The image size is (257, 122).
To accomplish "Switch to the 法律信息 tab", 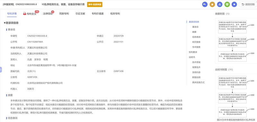I will 48,14.
